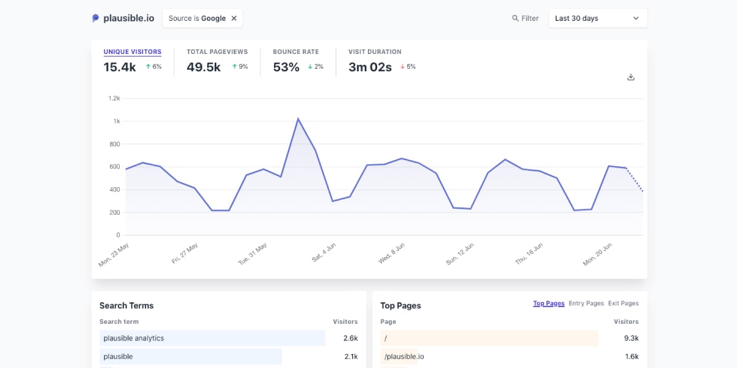Image resolution: width=737 pixels, height=368 pixels.
Task: Click the 'plausible analytics' search term row
Action: tap(228, 338)
